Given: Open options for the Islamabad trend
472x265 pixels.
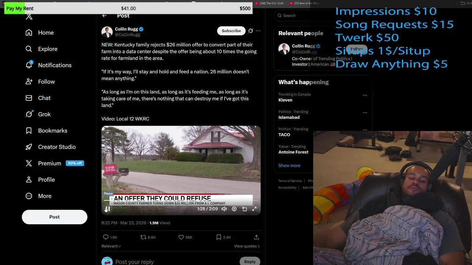Looking at the screenshot, I should point(365,112).
